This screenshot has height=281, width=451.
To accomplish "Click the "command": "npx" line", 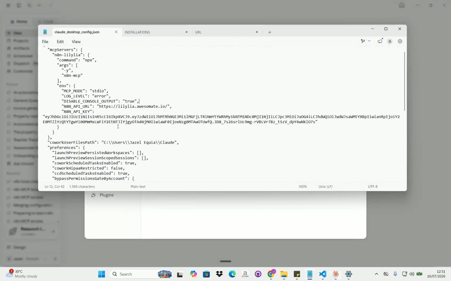I will tap(77, 60).
